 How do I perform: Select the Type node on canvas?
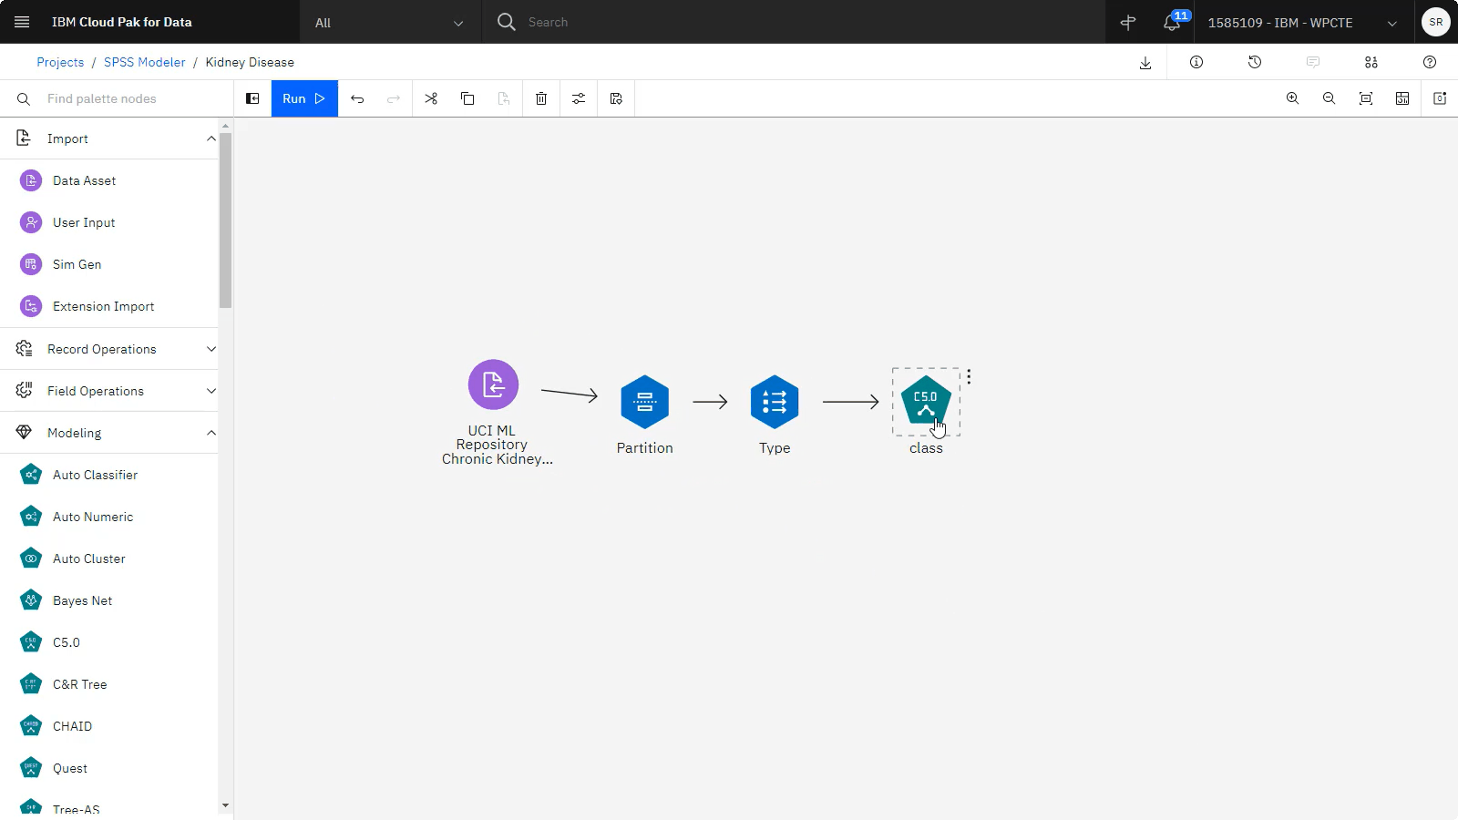[775, 402]
